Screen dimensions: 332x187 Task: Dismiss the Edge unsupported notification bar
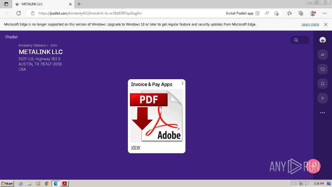326,24
